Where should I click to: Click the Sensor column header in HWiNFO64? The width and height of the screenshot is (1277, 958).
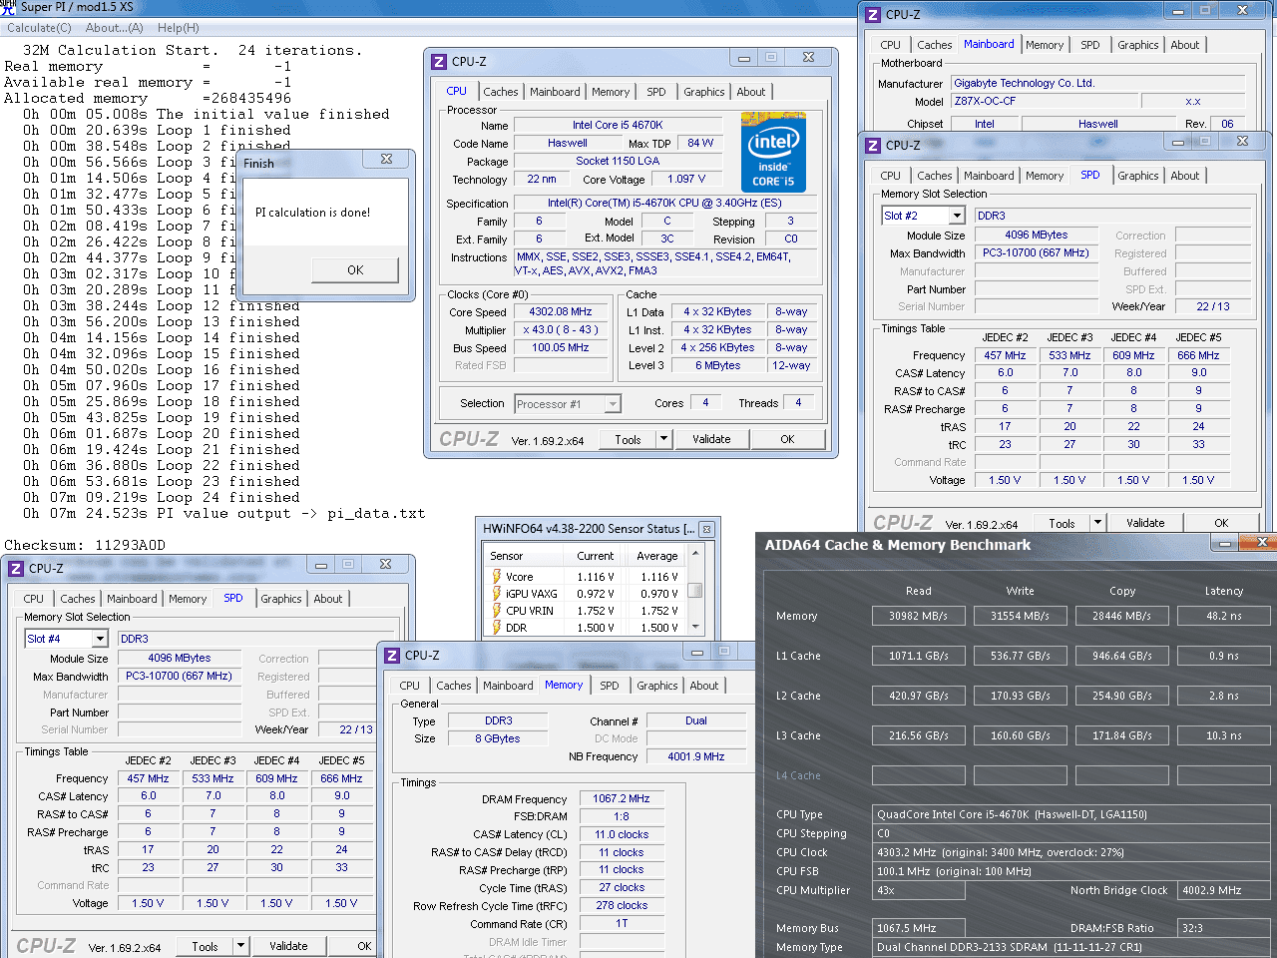click(506, 556)
